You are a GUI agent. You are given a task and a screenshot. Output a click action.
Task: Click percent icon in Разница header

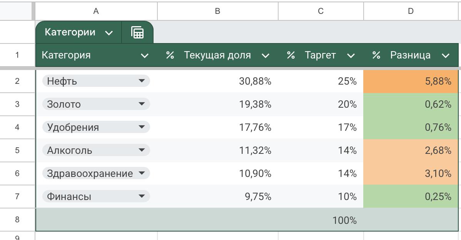[376, 55]
